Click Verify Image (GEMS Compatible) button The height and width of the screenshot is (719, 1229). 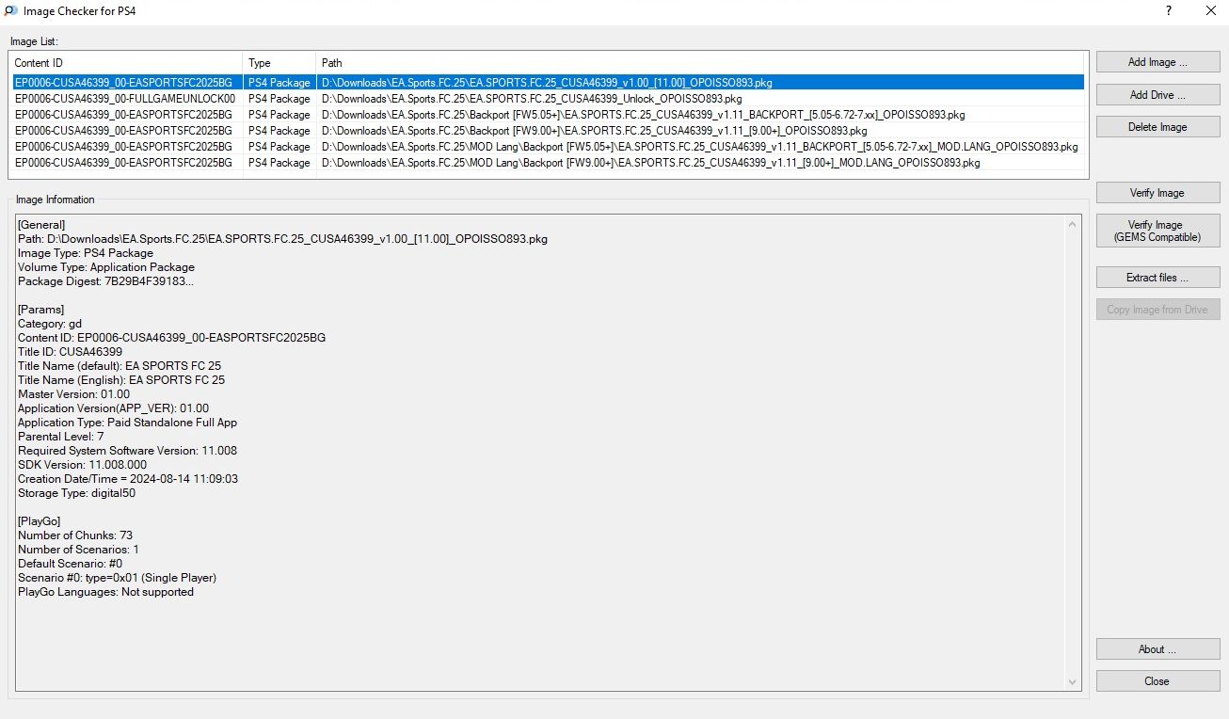1157,231
